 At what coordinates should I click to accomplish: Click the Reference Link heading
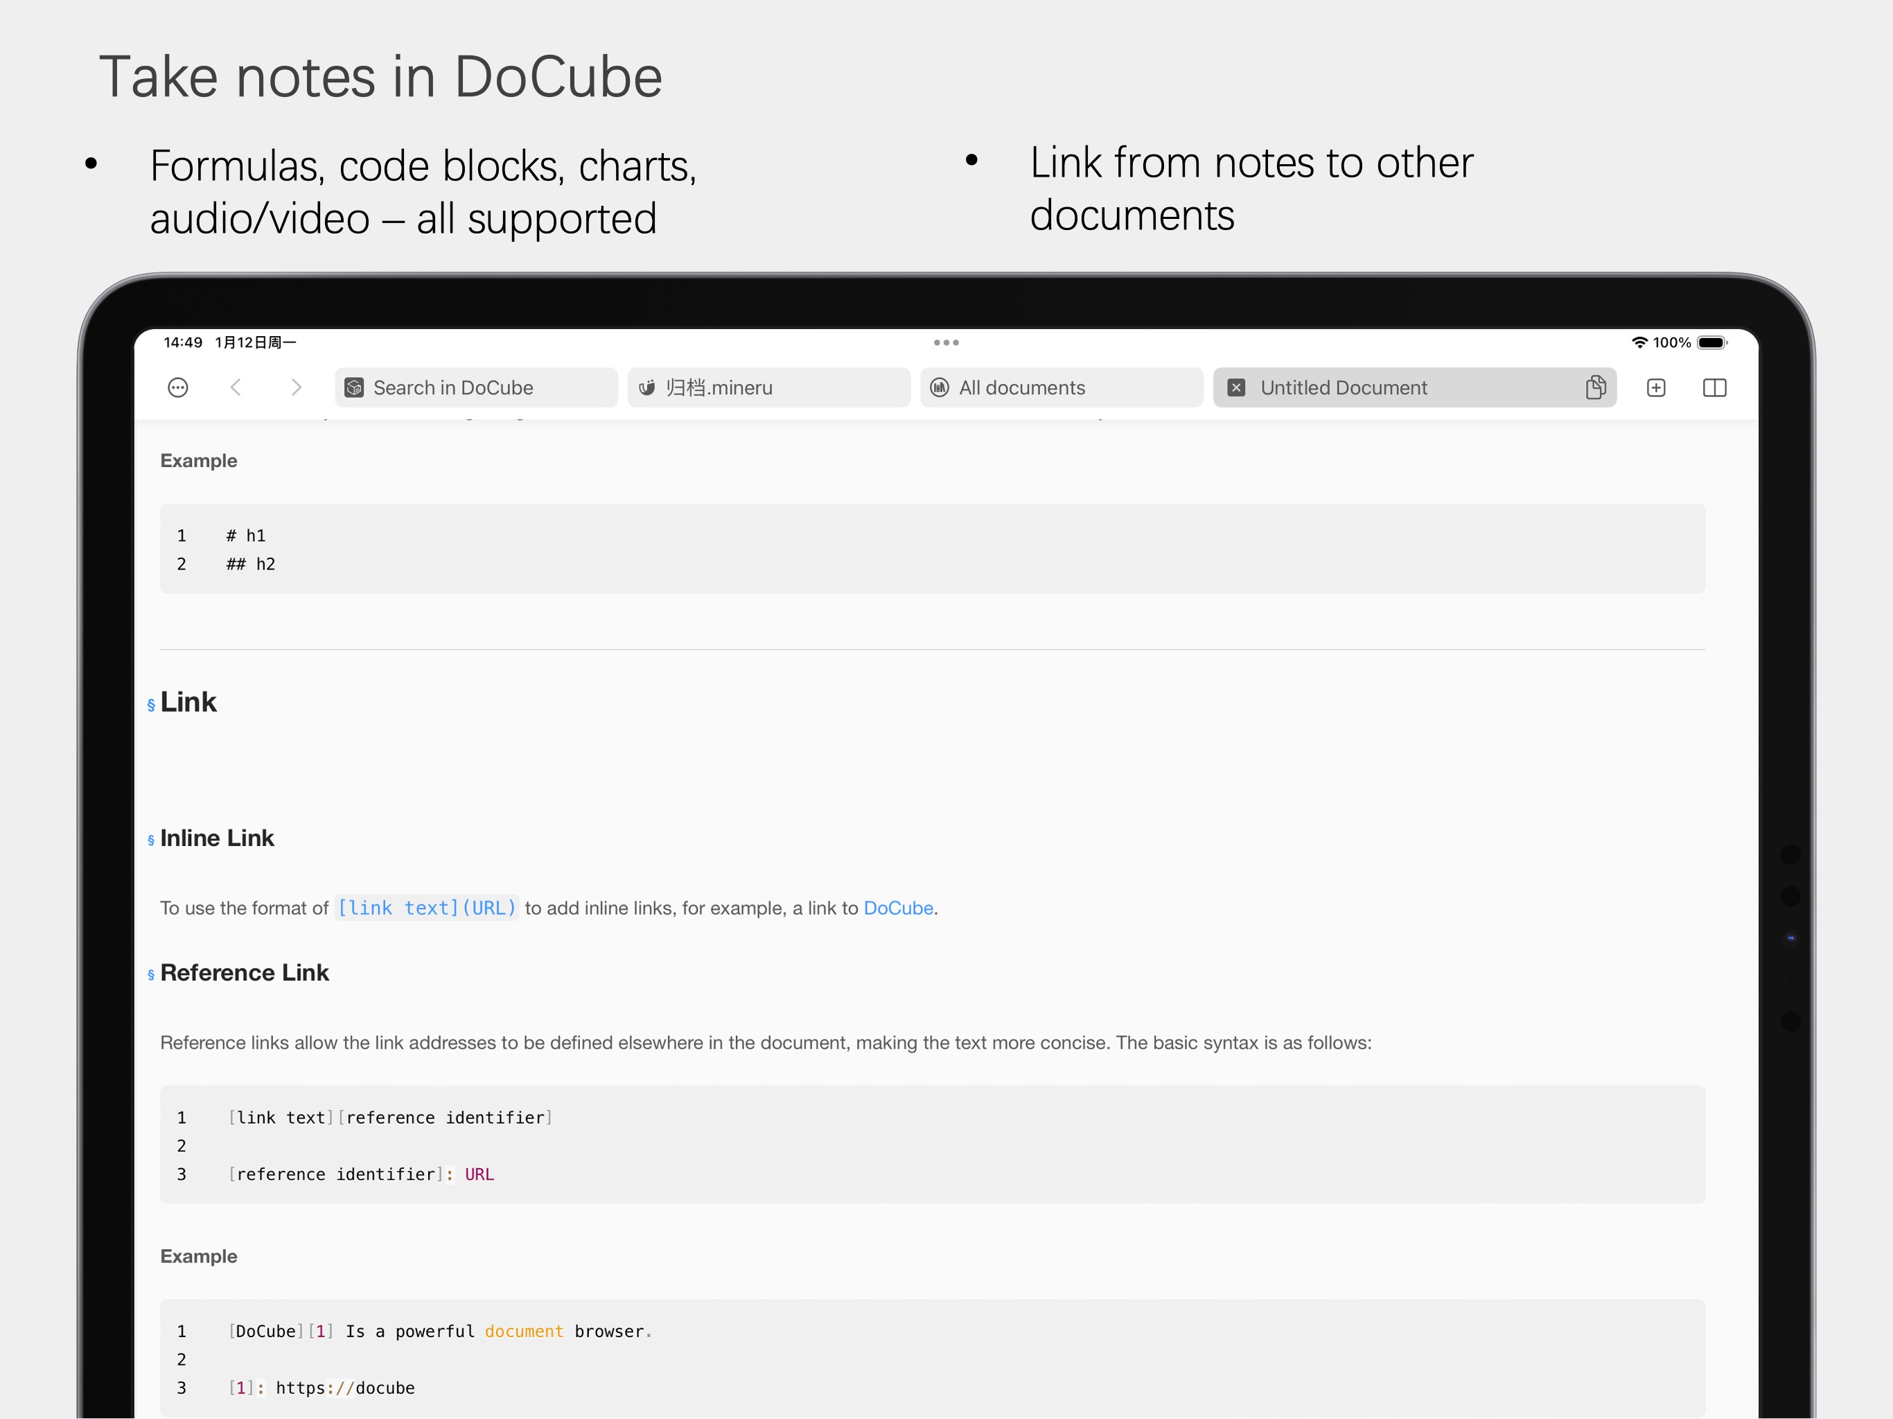point(245,972)
